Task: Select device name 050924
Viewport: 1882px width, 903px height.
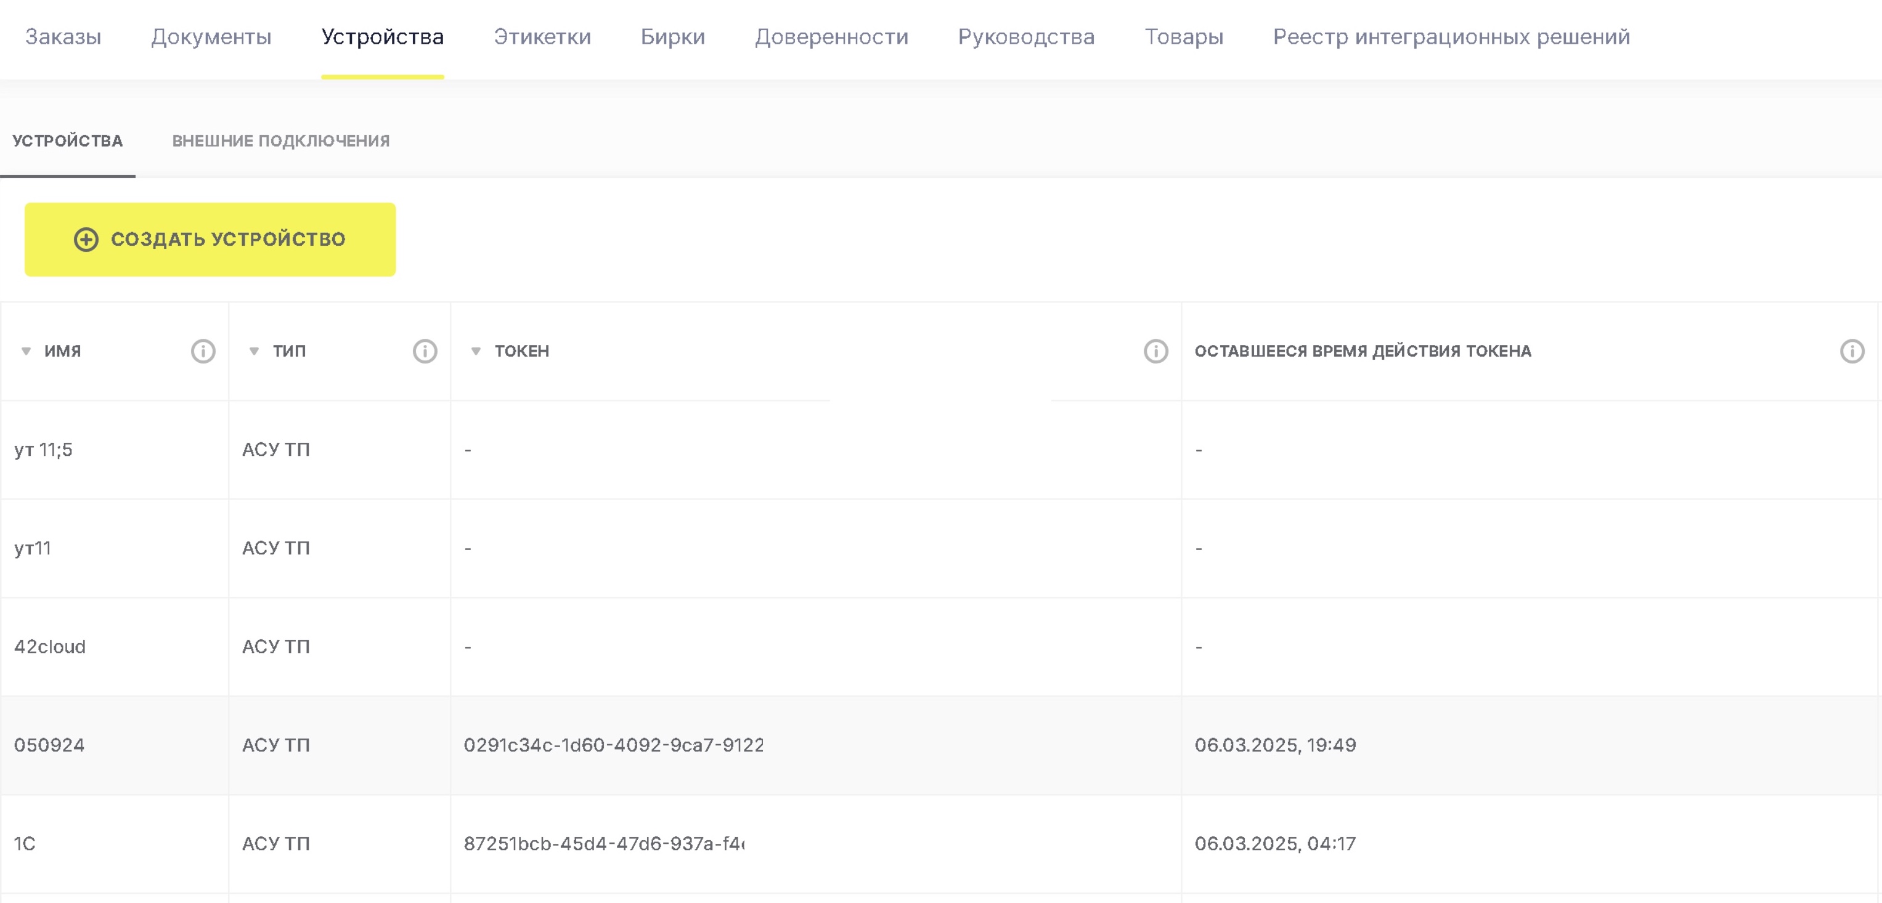Action: click(x=49, y=745)
